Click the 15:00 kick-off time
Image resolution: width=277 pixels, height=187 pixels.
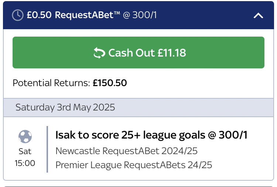coord(25,163)
